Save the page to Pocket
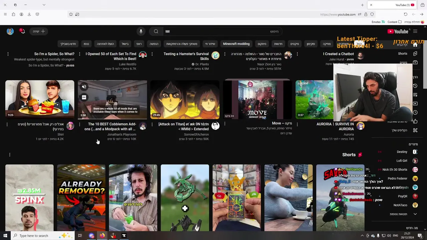Image resolution: width=427 pixels, height=240 pixels. pyautogui.click(x=37, y=14)
